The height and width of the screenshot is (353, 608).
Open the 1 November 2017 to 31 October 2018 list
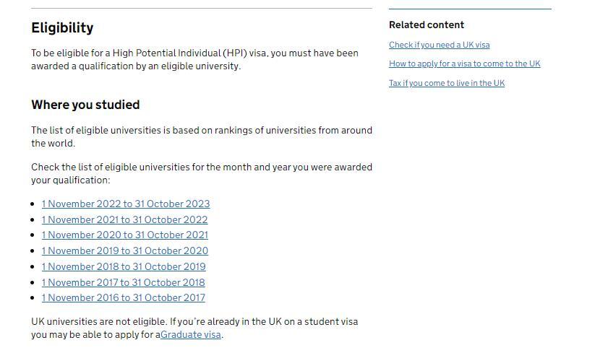124,282
